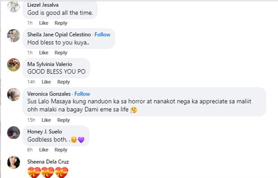Click the purple heart emoji in Honey's comment
This screenshot has width=278, height=178.
[x=81, y=140]
